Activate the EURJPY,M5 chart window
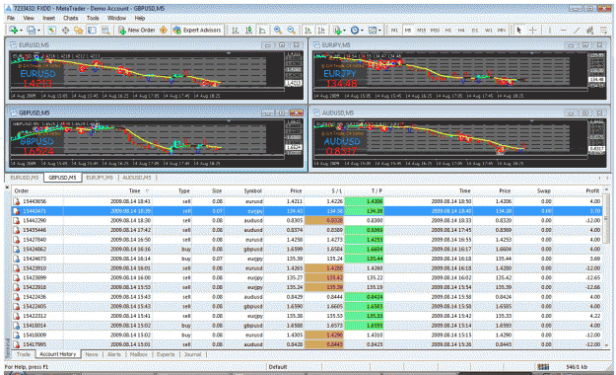The image size is (616, 375). (459, 45)
